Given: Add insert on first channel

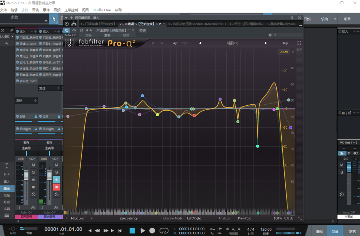Looking at the screenshot, I should pyautogui.click(x=36, y=31).
